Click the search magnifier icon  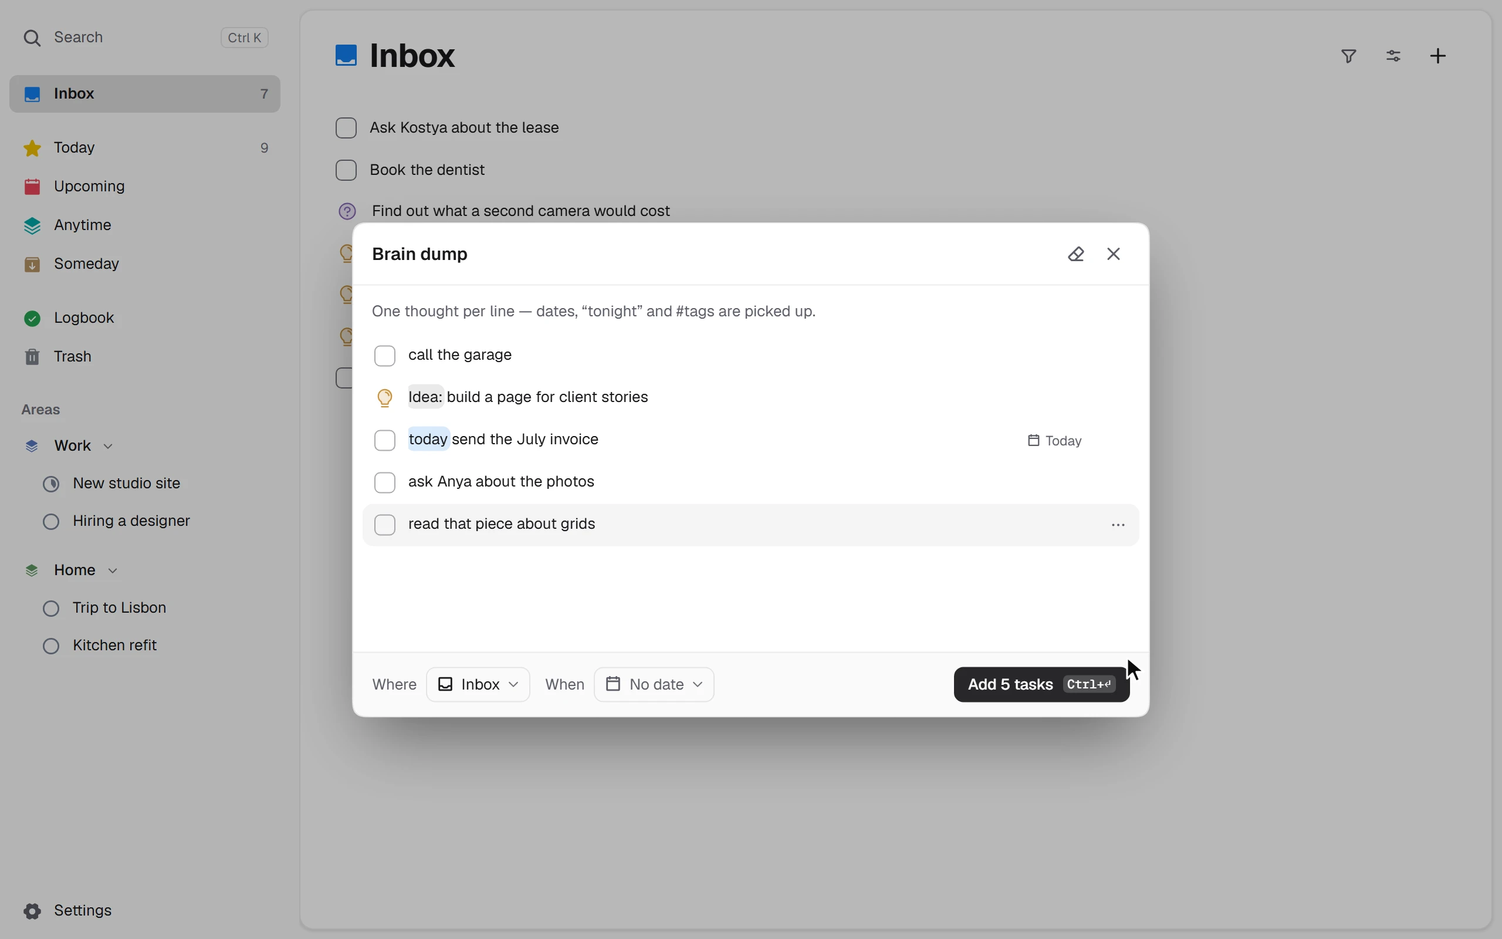pyautogui.click(x=32, y=38)
